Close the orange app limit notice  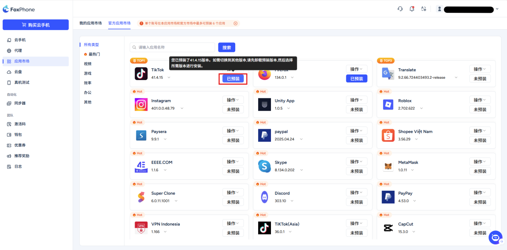point(236,23)
